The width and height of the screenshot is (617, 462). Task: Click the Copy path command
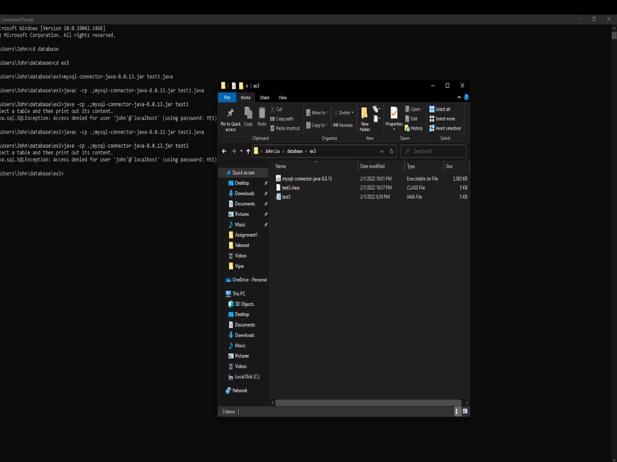(282, 119)
